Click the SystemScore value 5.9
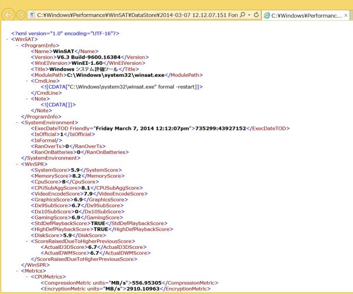Screen dimensions: 353x294 coord(75,170)
